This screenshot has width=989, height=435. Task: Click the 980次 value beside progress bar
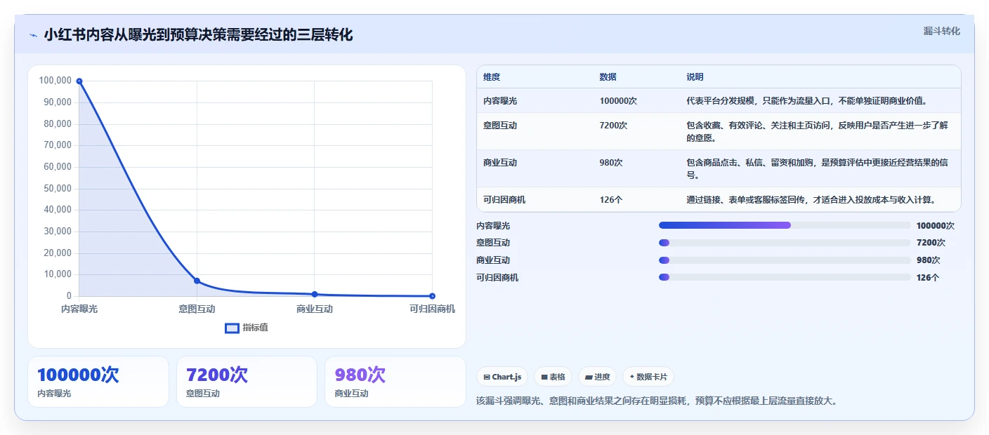coord(929,260)
